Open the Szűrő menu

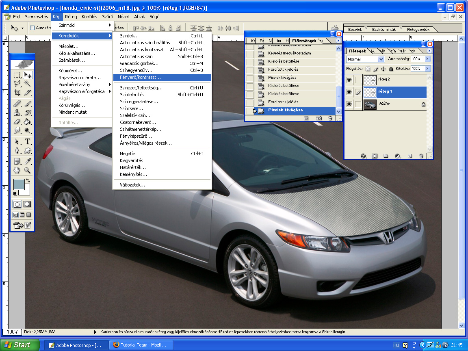point(107,17)
